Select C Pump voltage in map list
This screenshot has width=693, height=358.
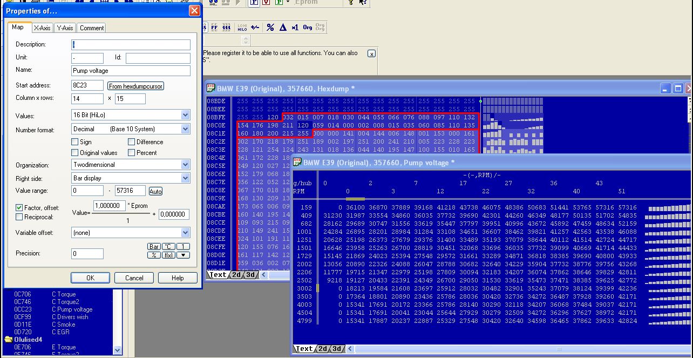pos(72,309)
